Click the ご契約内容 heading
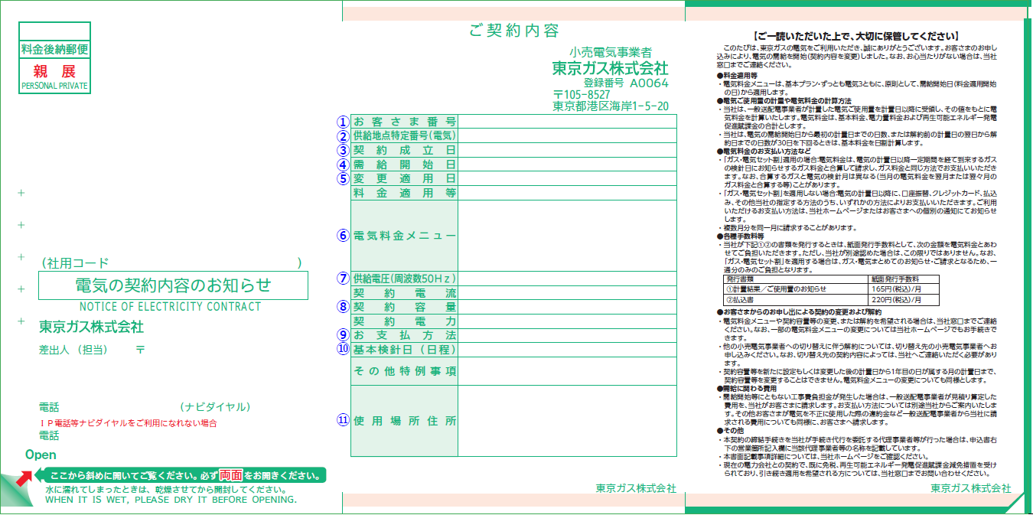The image size is (1033, 515). (514, 31)
